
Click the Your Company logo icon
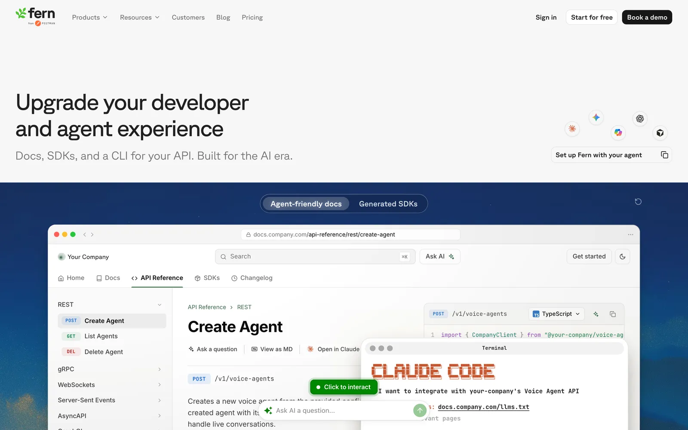pyautogui.click(x=61, y=257)
